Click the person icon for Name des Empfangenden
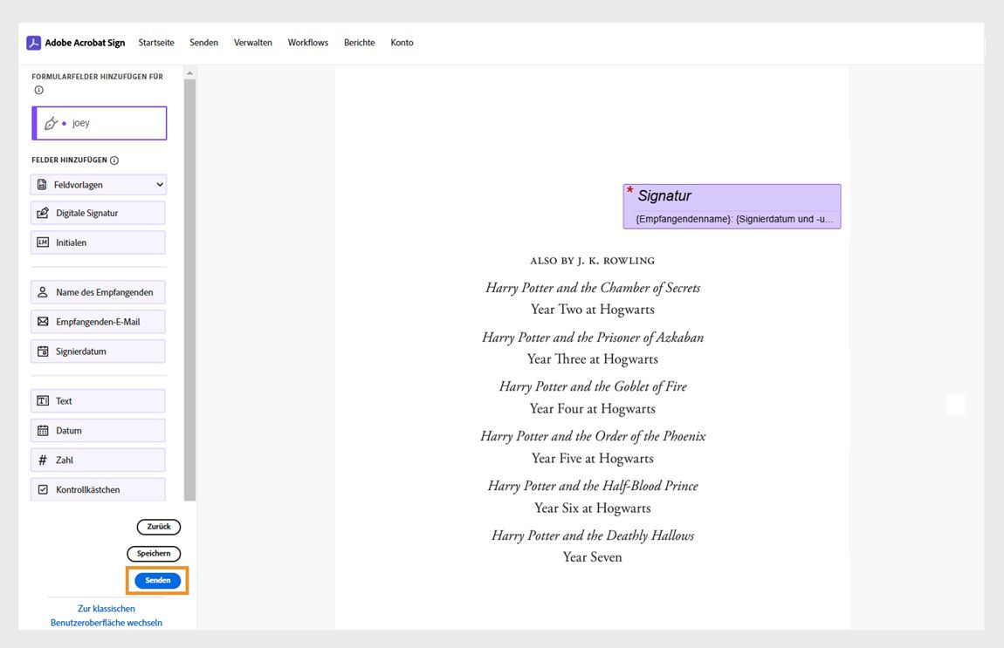This screenshot has width=1004, height=648. coord(43,292)
